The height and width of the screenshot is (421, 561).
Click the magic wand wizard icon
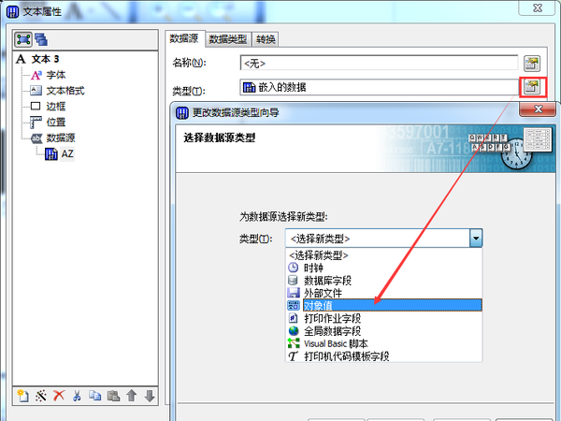pyautogui.click(x=41, y=396)
